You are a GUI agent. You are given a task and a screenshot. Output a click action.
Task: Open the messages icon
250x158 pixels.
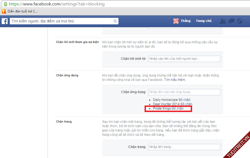231,21
